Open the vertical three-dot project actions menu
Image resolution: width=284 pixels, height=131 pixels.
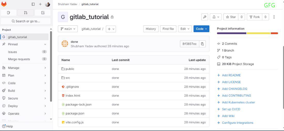pos(274,17)
